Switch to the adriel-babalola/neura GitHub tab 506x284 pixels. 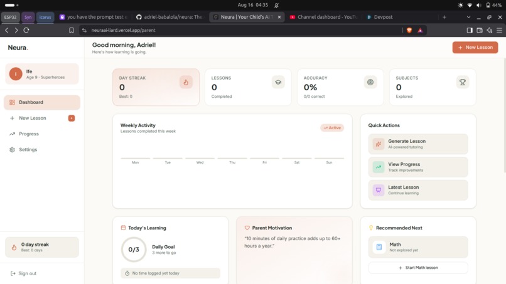(x=170, y=17)
